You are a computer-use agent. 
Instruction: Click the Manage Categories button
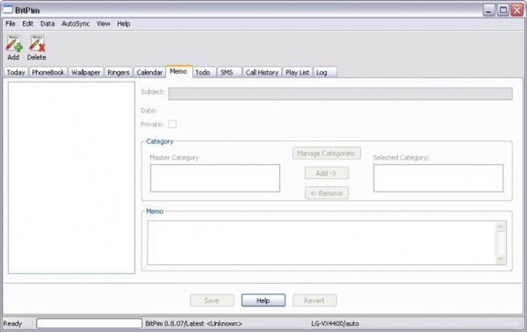[x=327, y=153]
